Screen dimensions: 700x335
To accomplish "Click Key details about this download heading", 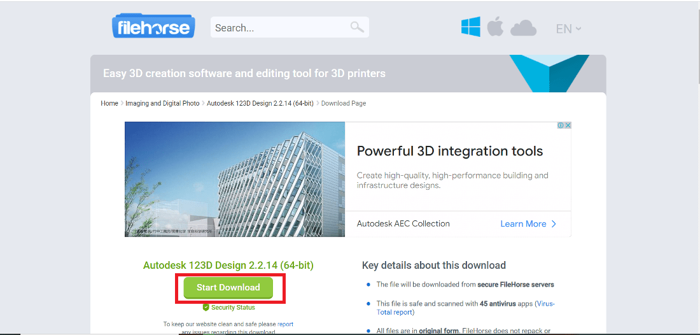I will pos(433,266).
